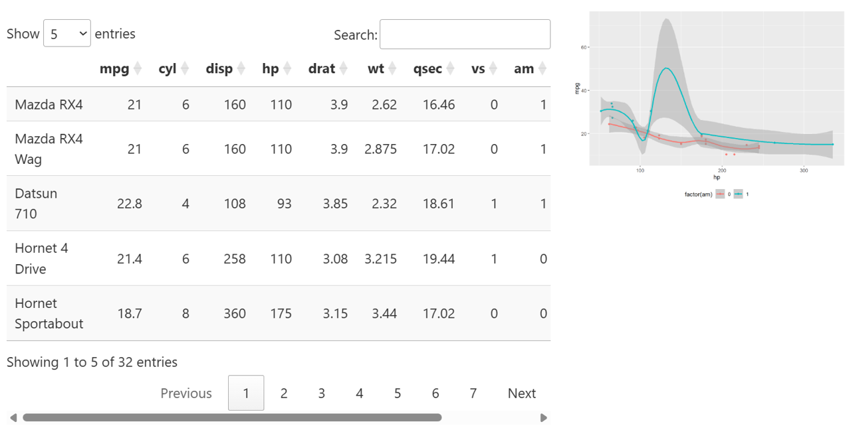Image resolution: width=851 pixels, height=434 pixels.
Task: Select page 4 in pagination
Action: click(x=360, y=393)
